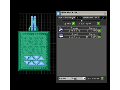Click the Total Gem Weight label
The height and width of the screenshot is (90, 120).
tap(66, 18)
